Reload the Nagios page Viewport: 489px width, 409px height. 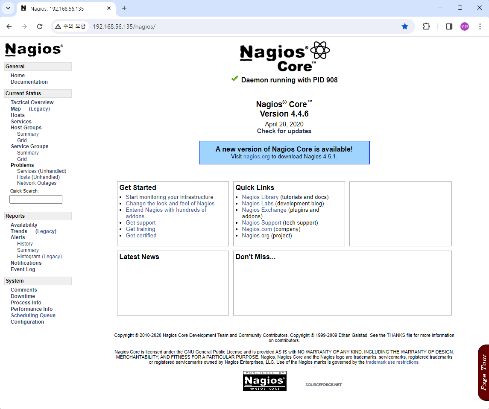click(x=40, y=26)
